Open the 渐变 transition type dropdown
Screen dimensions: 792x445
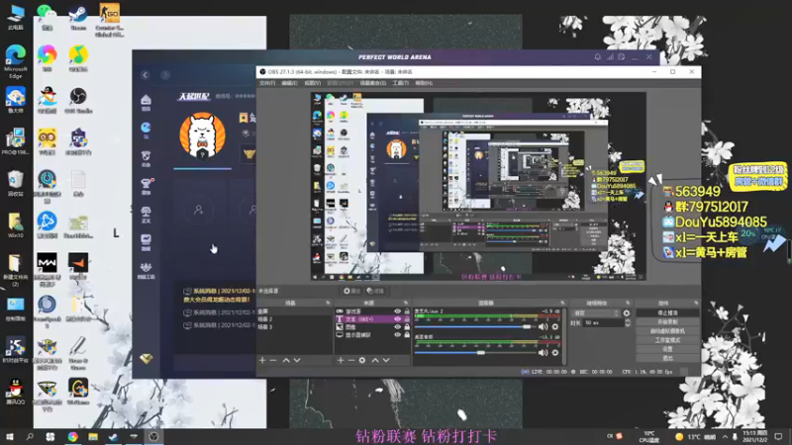click(x=596, y=313)
